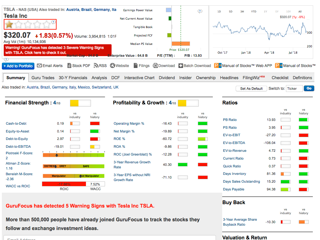Click Set As Default button

[251, 89]
